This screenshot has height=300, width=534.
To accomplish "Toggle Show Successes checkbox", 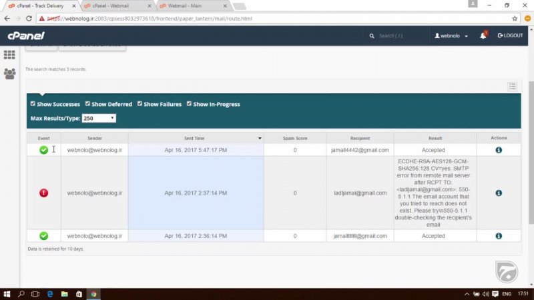I will (33, 104).
